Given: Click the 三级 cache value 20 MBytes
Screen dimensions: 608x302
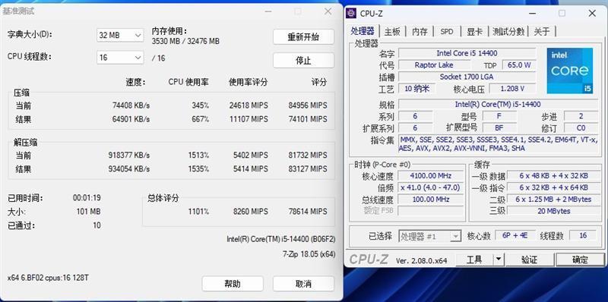Looking at the screenshot, I should pos(553,211).
